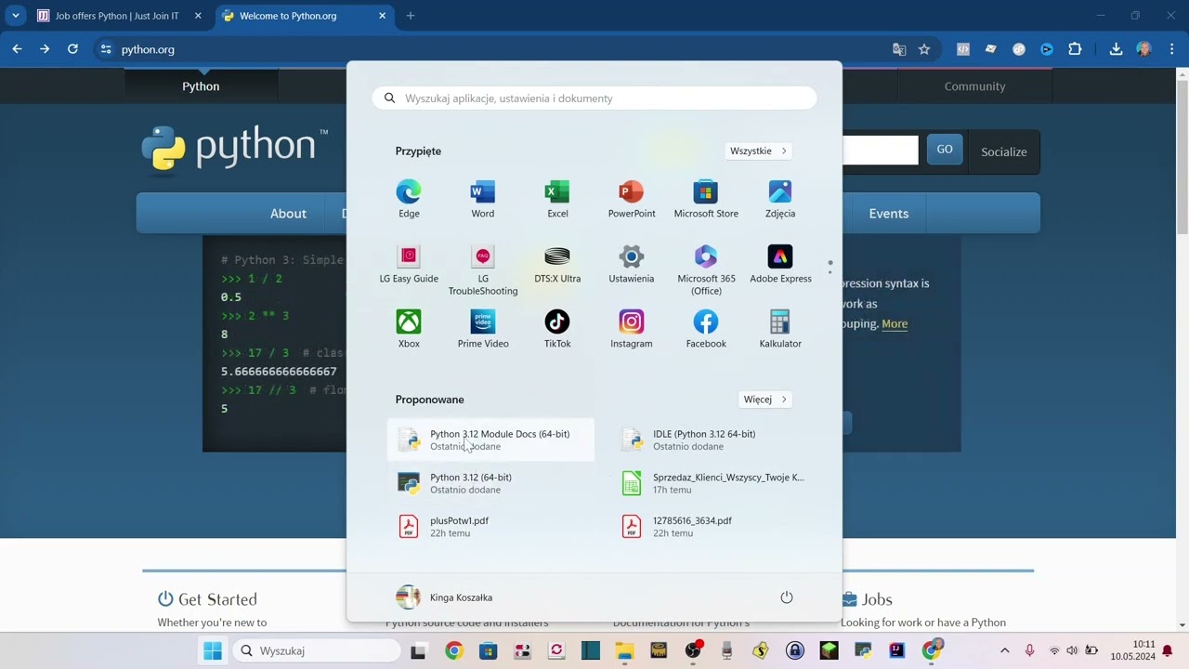Launch Word from the Start menu
This screenshot has width=1189, height=669.
click(483, 199)
